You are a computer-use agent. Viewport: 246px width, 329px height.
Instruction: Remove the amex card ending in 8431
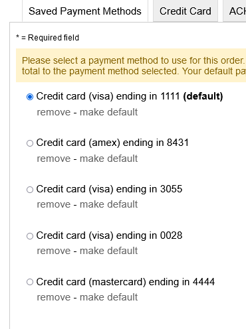pyautogui.click(x=54, y=159)
